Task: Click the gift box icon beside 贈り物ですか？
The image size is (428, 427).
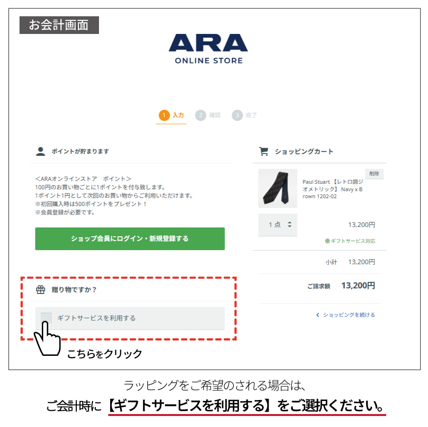Action: pyautogui.click(x=41, y=290)
